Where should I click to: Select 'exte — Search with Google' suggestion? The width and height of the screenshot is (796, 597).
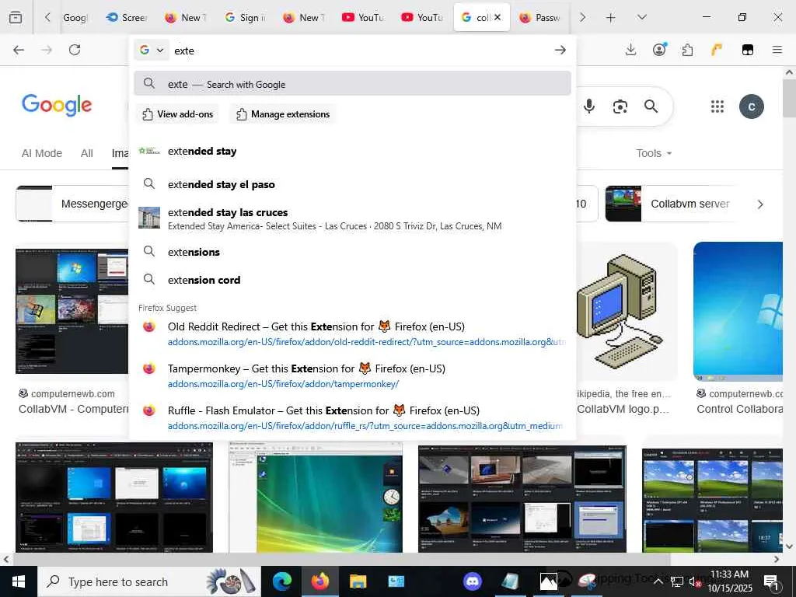coord(352,84)
